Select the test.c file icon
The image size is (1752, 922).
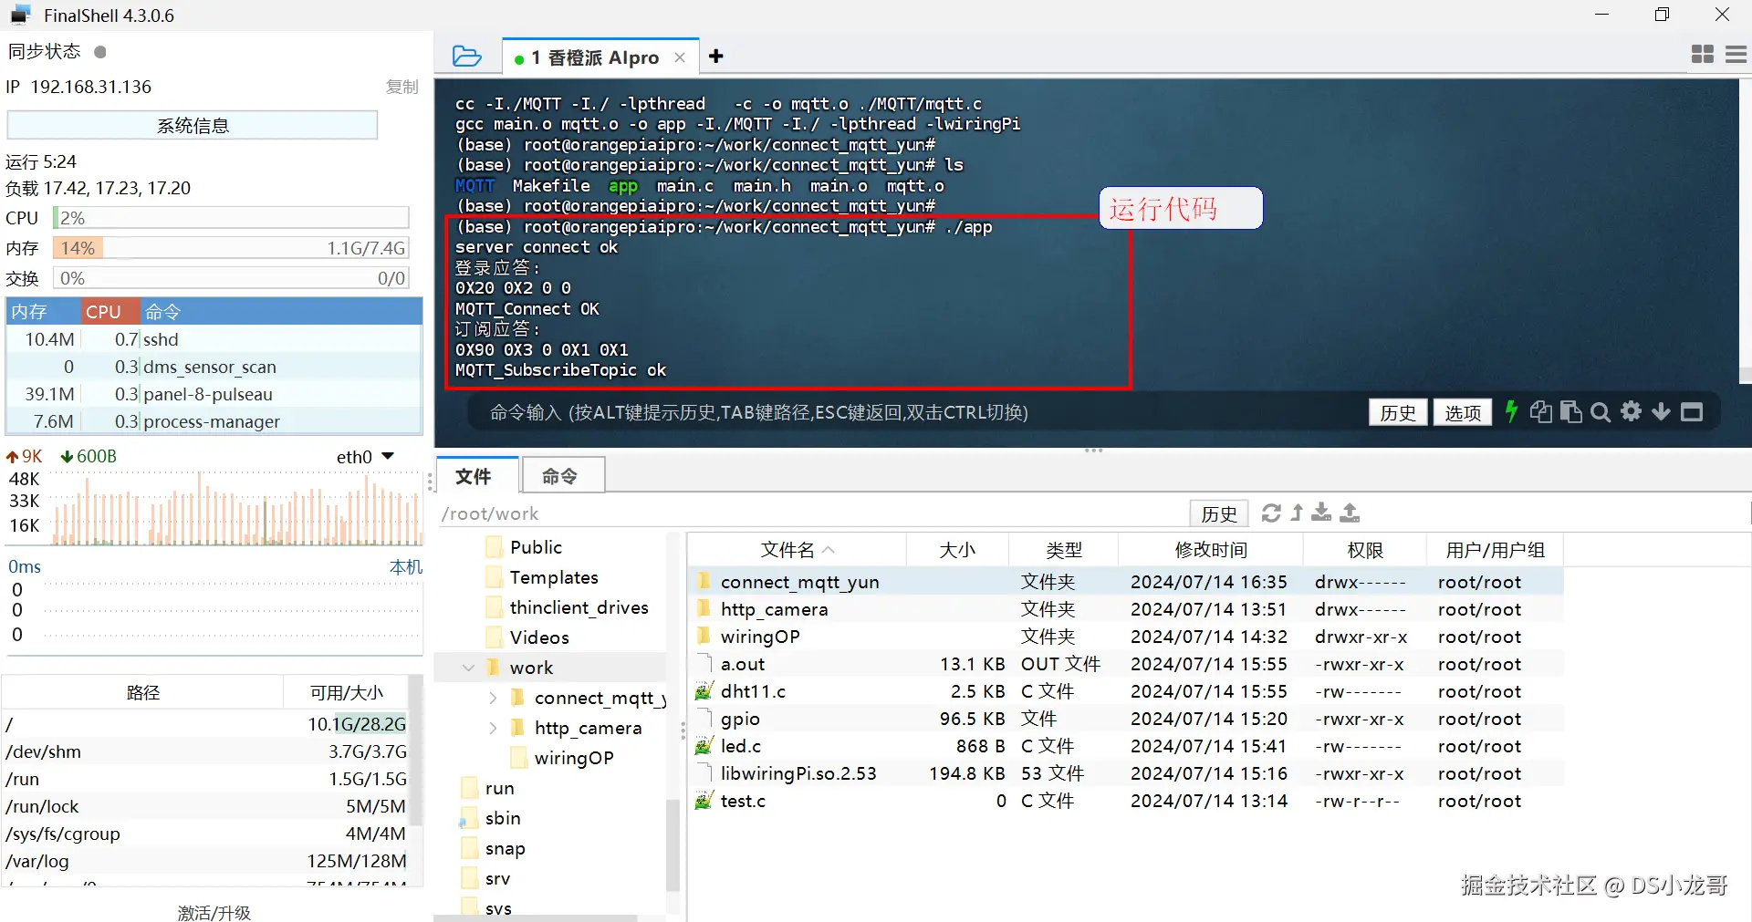pyautogui.click(x=704, y=800)
